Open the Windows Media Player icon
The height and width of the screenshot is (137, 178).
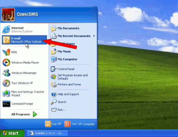click(6, 62)
